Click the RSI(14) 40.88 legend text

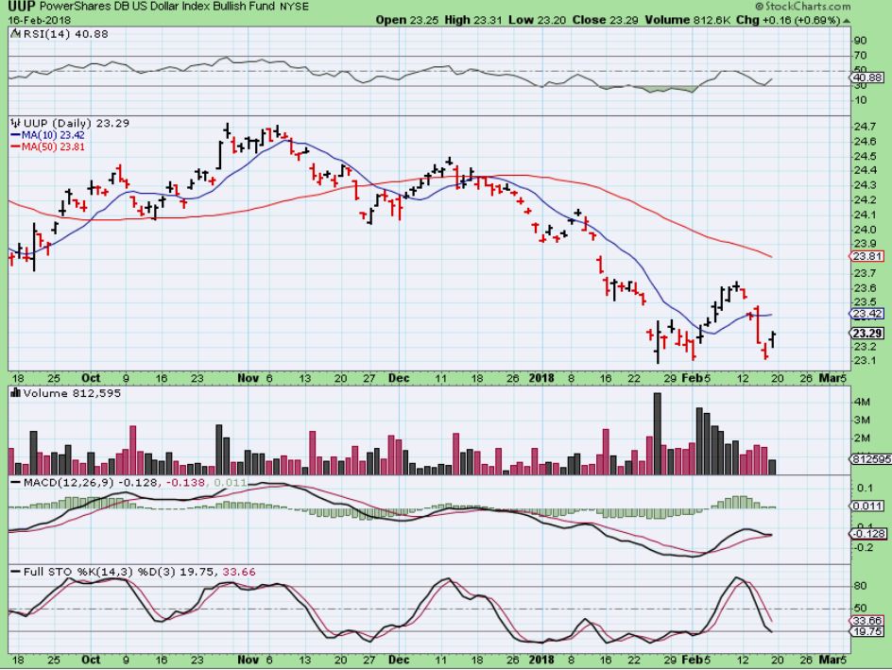point(65,34)
